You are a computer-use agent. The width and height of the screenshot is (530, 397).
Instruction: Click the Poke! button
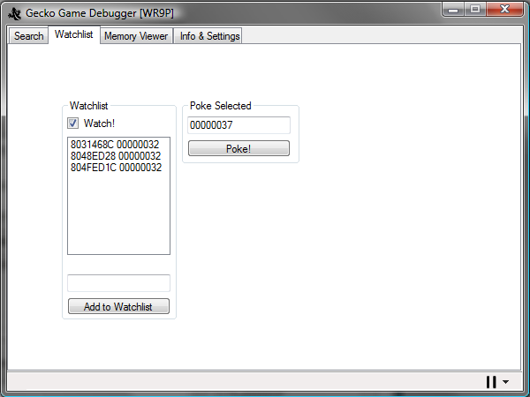tap(238, 148)
